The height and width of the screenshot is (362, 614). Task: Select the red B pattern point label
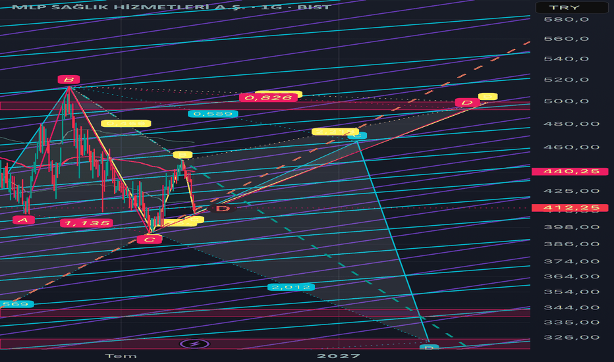point(69,80)
